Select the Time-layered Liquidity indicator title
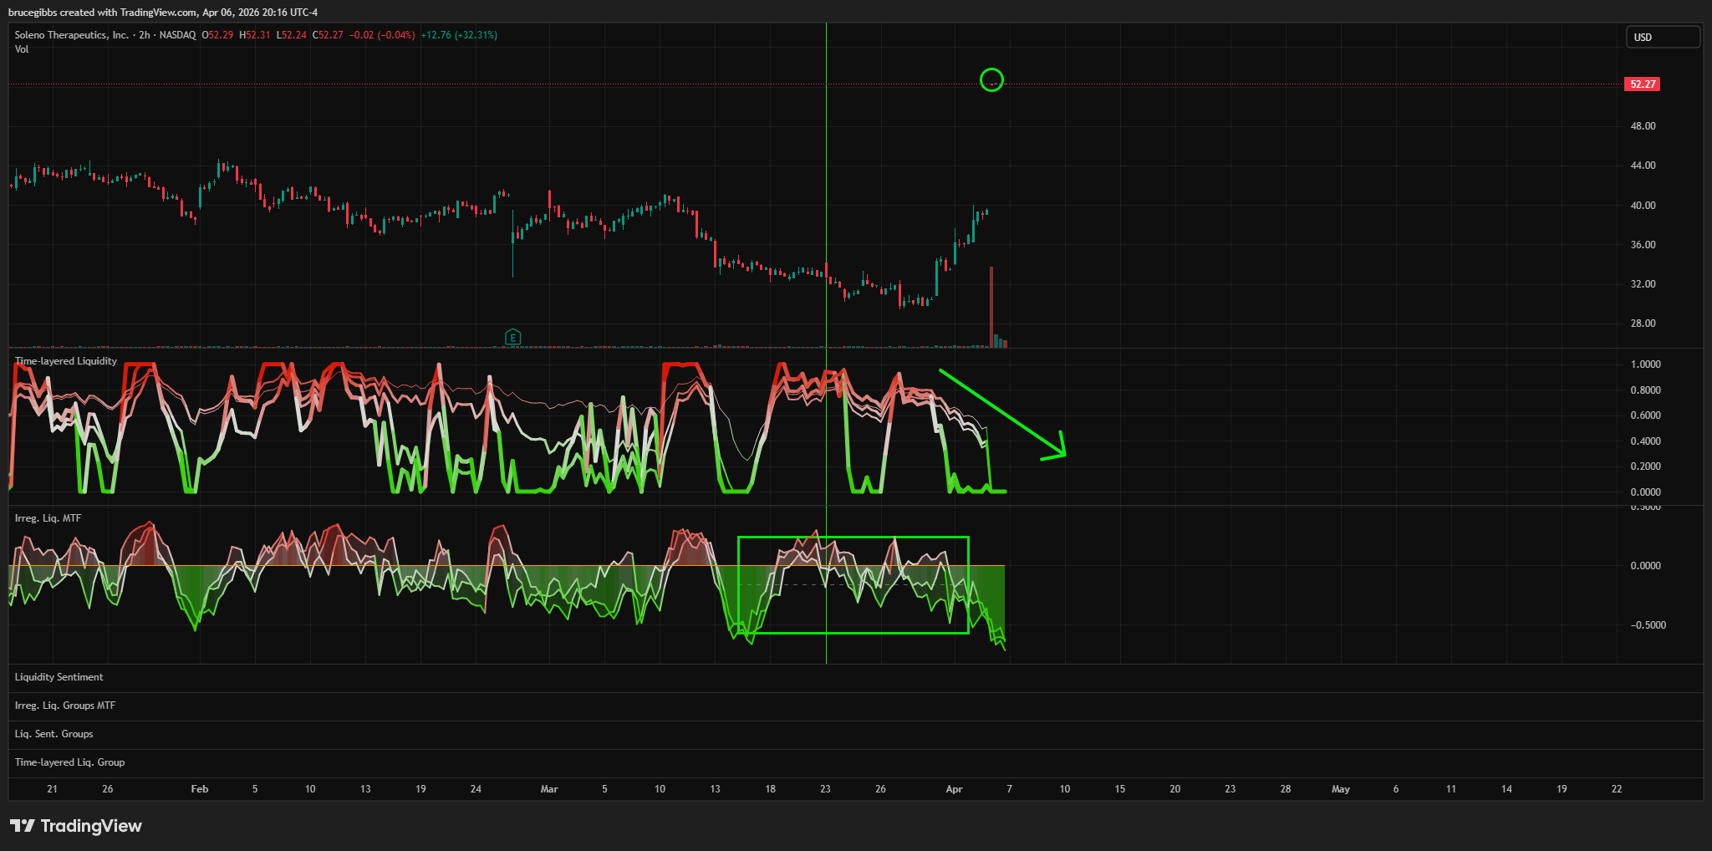 tap(66, 361)
